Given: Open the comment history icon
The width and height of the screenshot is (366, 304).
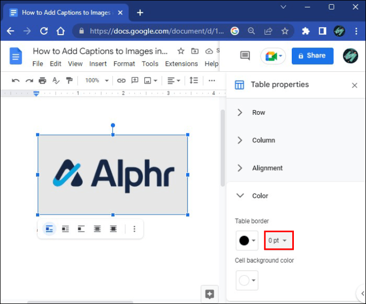Looking at the screenshot, I should (x=245, y=56).
